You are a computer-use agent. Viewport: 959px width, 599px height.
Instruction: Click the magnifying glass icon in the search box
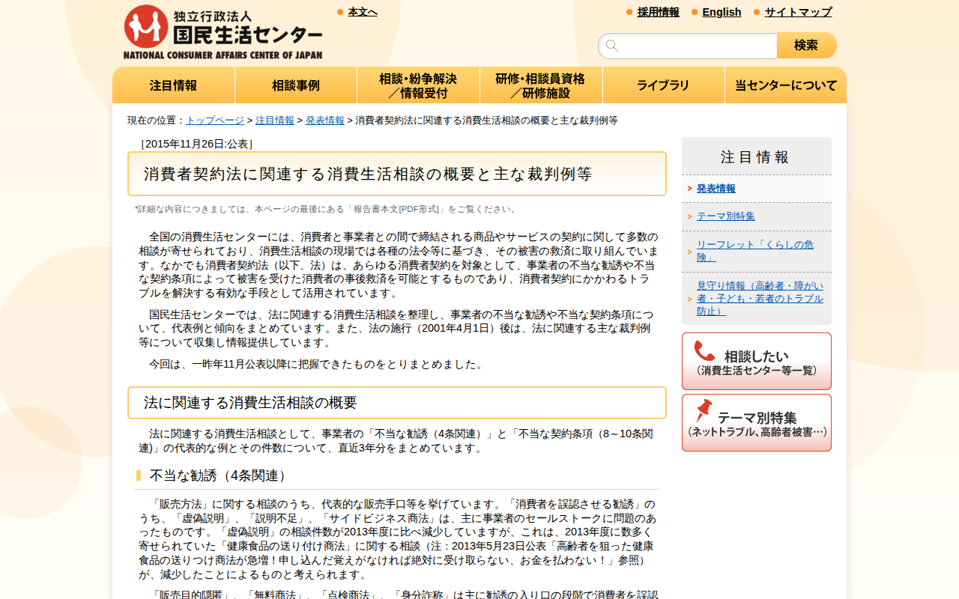[611, 46]
